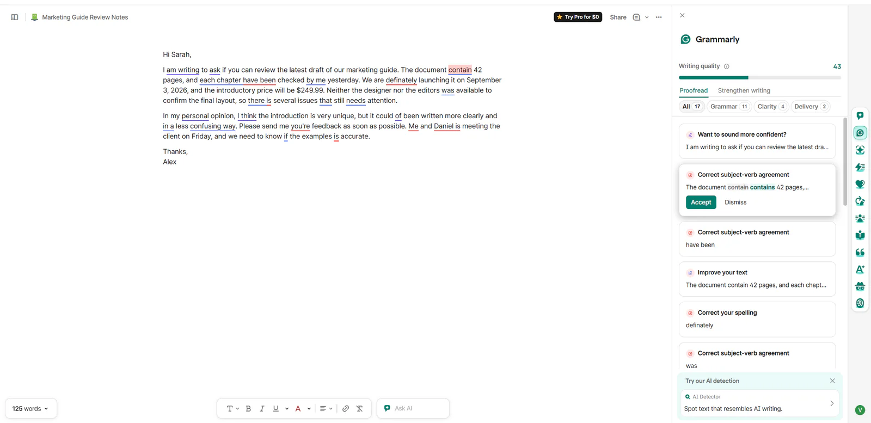Select the Grammarly G icon in right rail
This screenshot has height=423, width=871.
860,133
